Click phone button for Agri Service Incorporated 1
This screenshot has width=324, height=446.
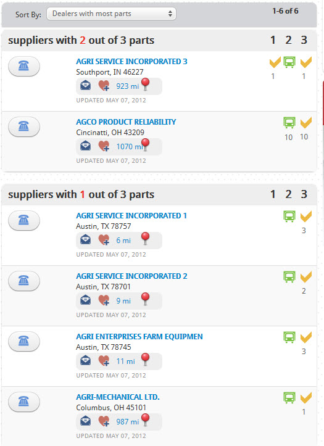pos(24,220)
